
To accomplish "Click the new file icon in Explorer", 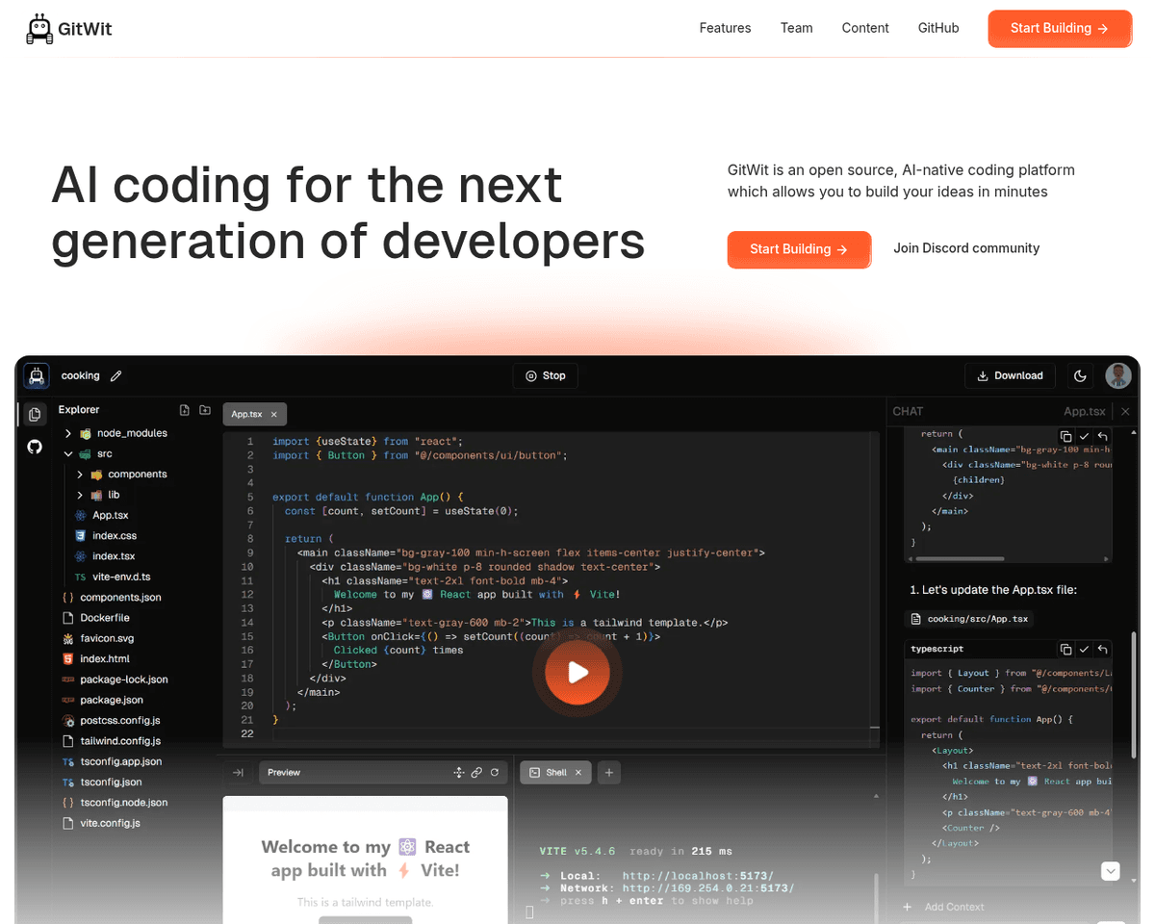I will pos(185,410).
